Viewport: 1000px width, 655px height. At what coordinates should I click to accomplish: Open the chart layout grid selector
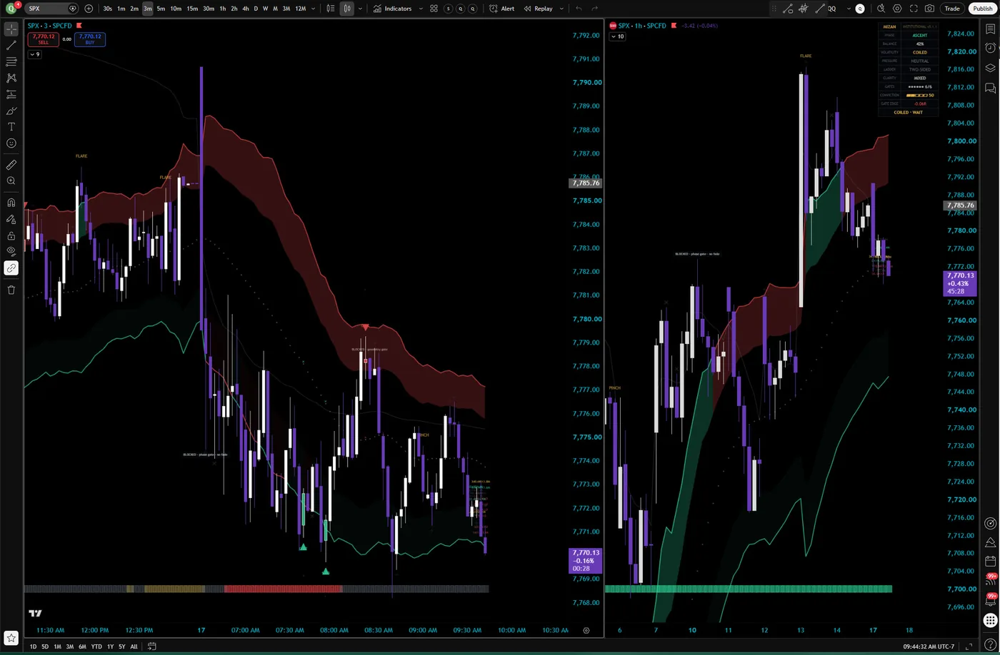(x=434, y=9)
